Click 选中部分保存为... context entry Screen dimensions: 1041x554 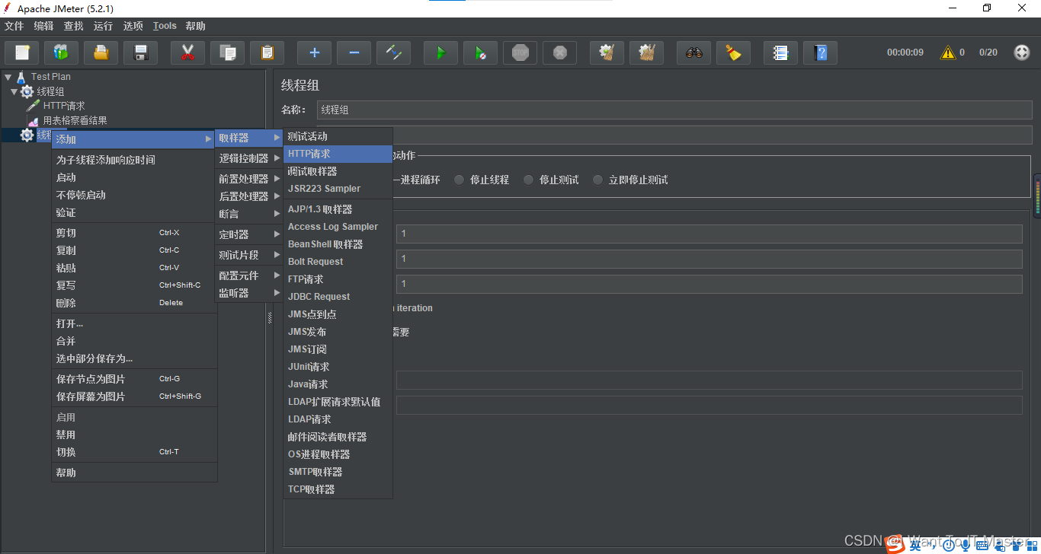[134, 358]
